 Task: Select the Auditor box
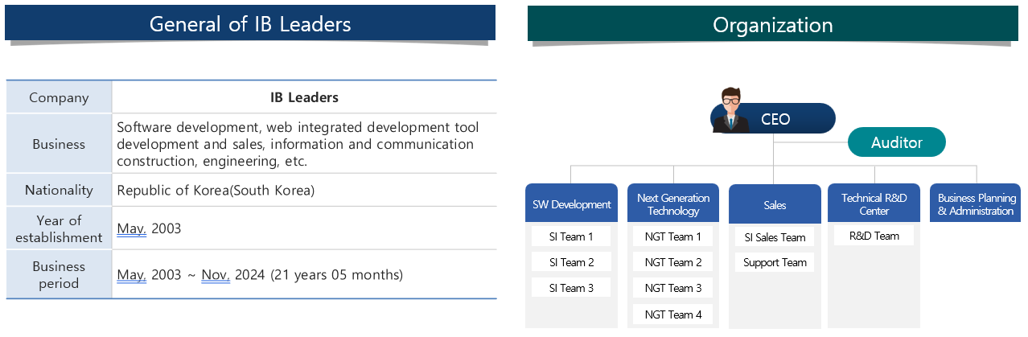pos(897,142)
